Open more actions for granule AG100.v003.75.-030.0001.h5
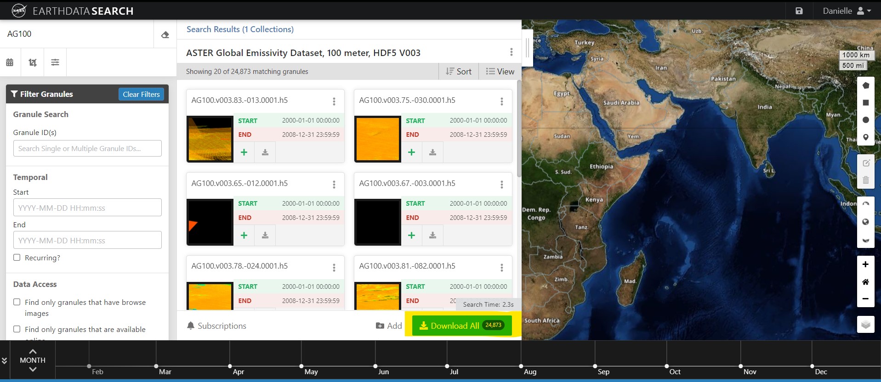Image resolution: width=881 pixels, height=382 pixels. pos(501,101)
